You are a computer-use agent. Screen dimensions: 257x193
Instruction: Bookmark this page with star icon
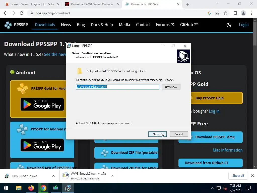[x=225, y=13]
